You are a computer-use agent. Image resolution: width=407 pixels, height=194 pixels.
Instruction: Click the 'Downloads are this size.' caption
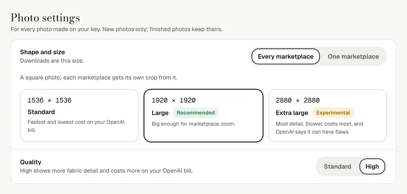52,61
